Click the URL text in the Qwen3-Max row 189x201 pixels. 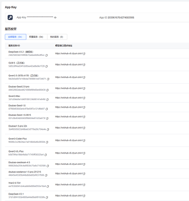[69, 98]
